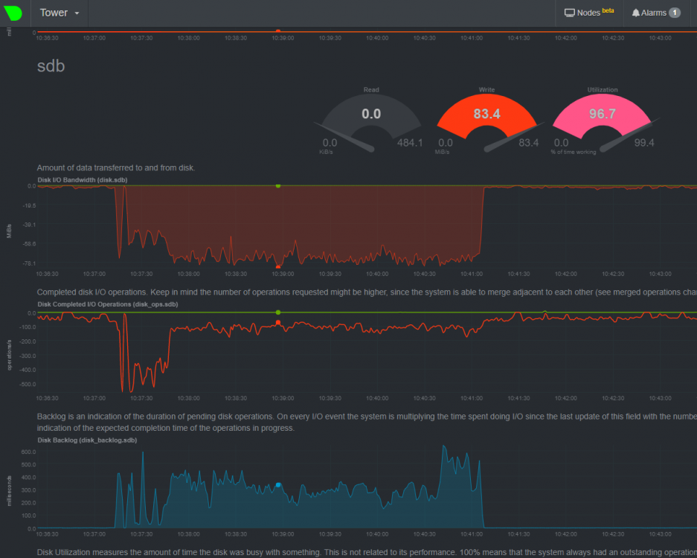
Task: Click the green marker on bandwidth chart
Action: click(x=278, y=186)
